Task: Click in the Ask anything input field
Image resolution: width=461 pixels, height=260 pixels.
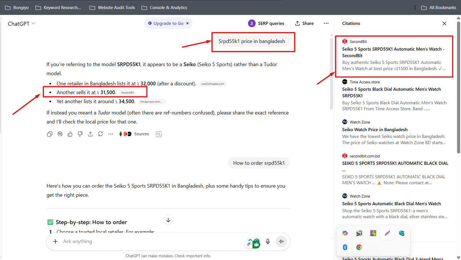Action: 154,242
